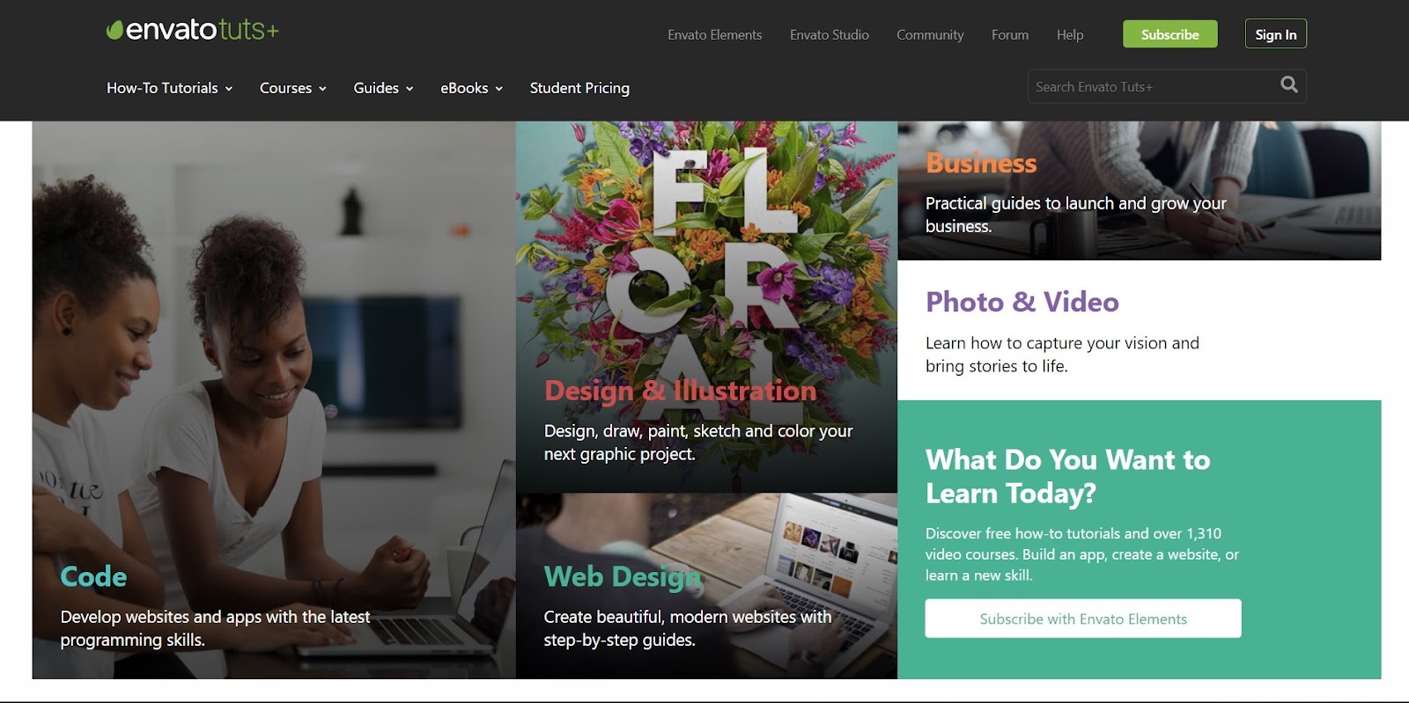Visit the Envato Studio link

pos(830,35)
